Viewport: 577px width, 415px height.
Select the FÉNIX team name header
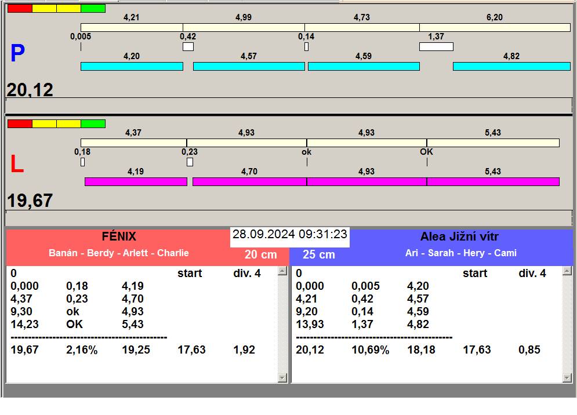118,236
